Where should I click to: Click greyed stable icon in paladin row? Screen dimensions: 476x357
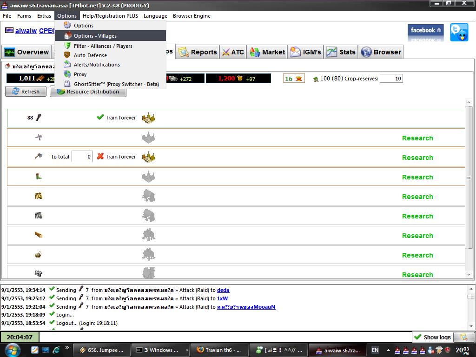148,196
